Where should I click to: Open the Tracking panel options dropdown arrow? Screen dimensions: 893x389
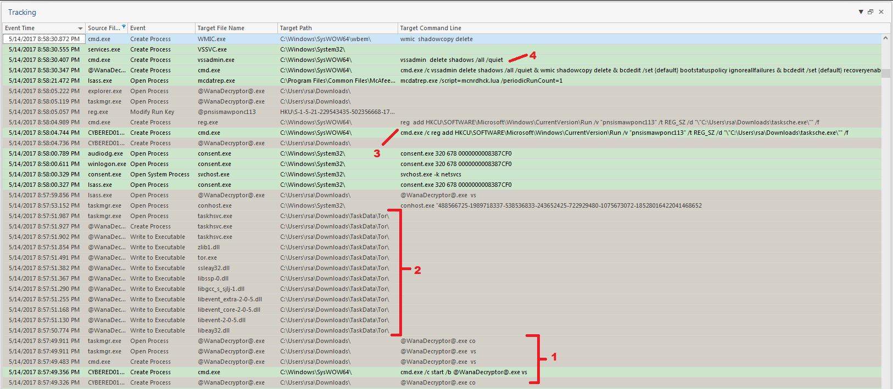pos(861,12)
